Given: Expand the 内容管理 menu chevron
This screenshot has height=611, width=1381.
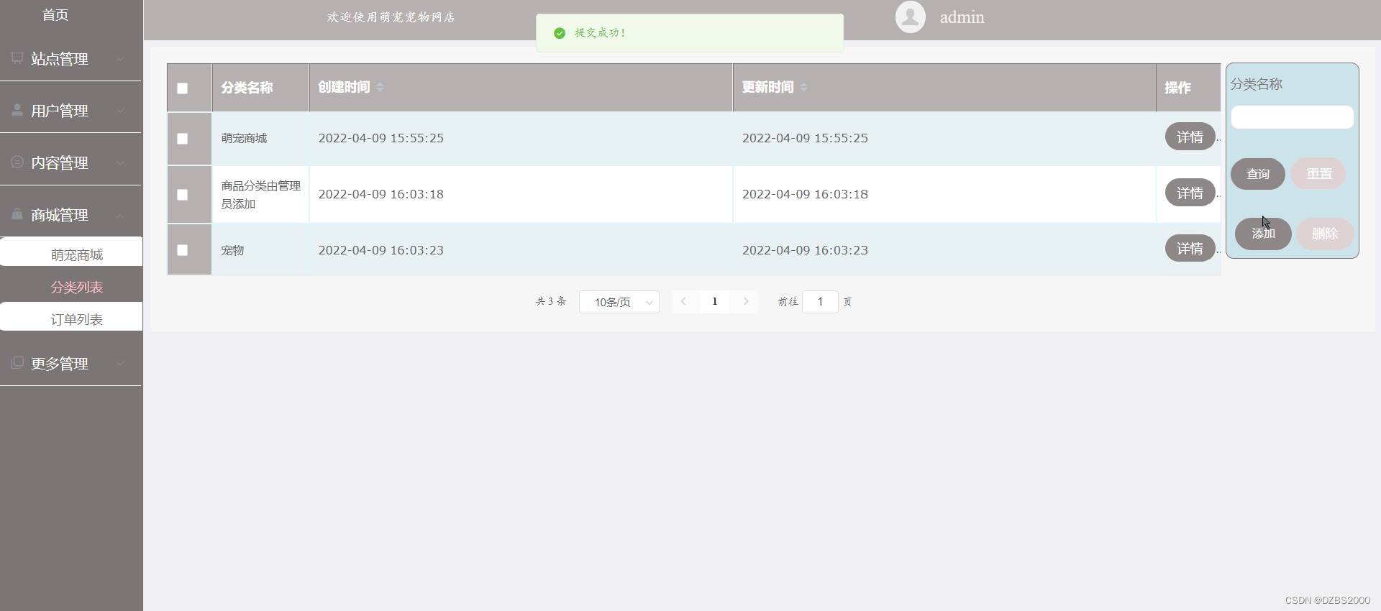Looking at the screenshot, I should (120, 163).
